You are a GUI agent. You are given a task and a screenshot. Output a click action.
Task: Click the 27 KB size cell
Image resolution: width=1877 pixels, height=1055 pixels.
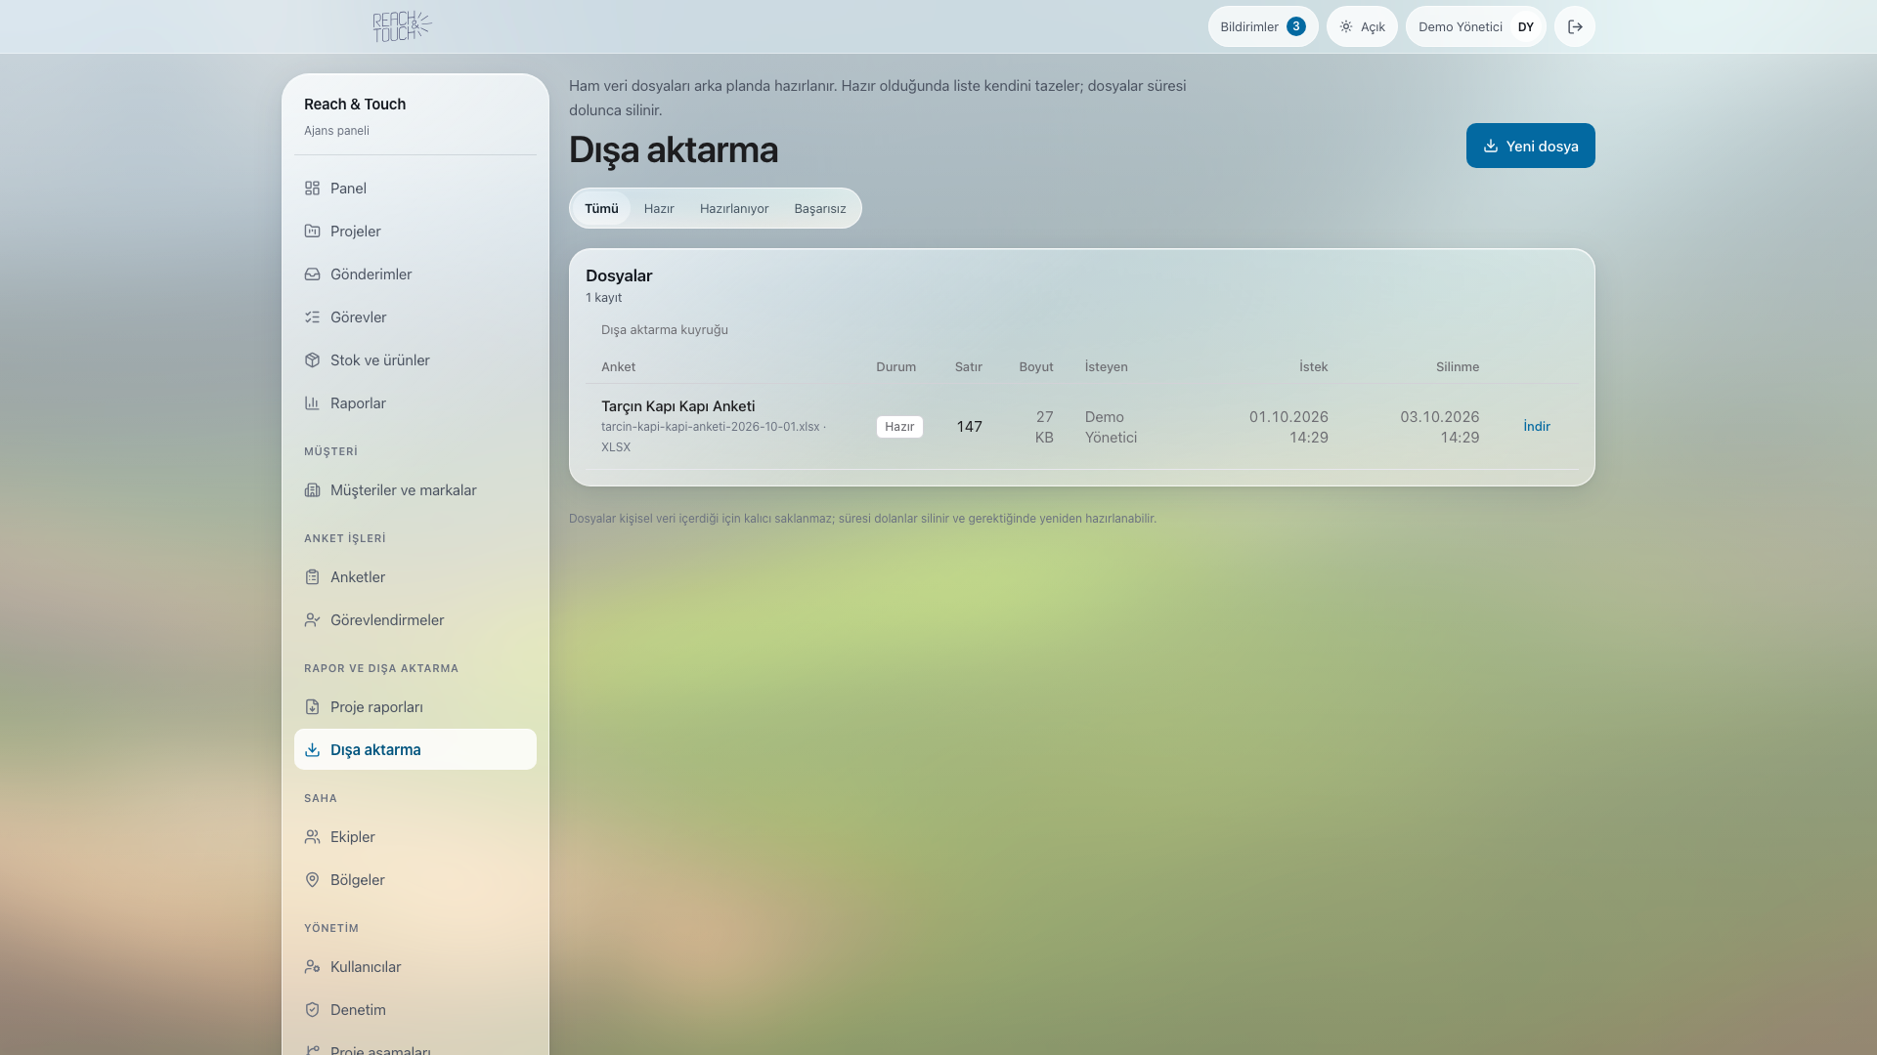[x=1044, y=427]
